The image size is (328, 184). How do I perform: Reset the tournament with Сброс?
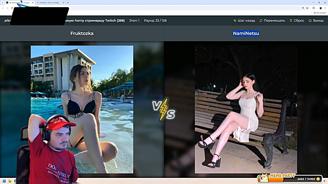[x=297, y=20]
